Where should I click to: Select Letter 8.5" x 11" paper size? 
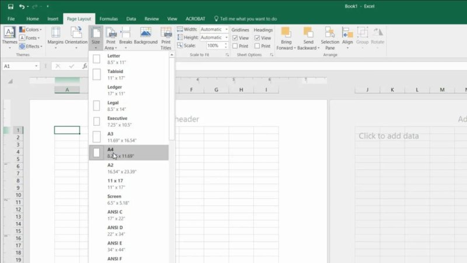[129, 59]
